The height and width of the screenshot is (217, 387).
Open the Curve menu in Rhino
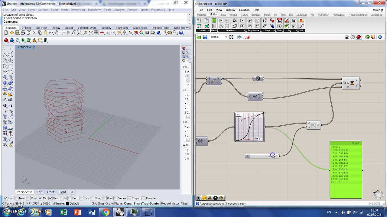31,10
